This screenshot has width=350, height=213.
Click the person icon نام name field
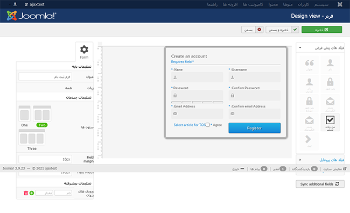(330, 65)
